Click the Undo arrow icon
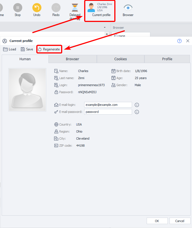The image size is (192, 228). 37,8
